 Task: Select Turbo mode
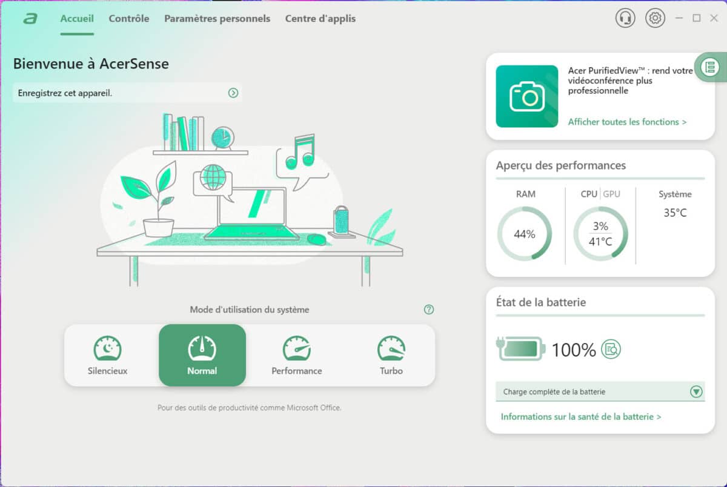pos(391,356)
